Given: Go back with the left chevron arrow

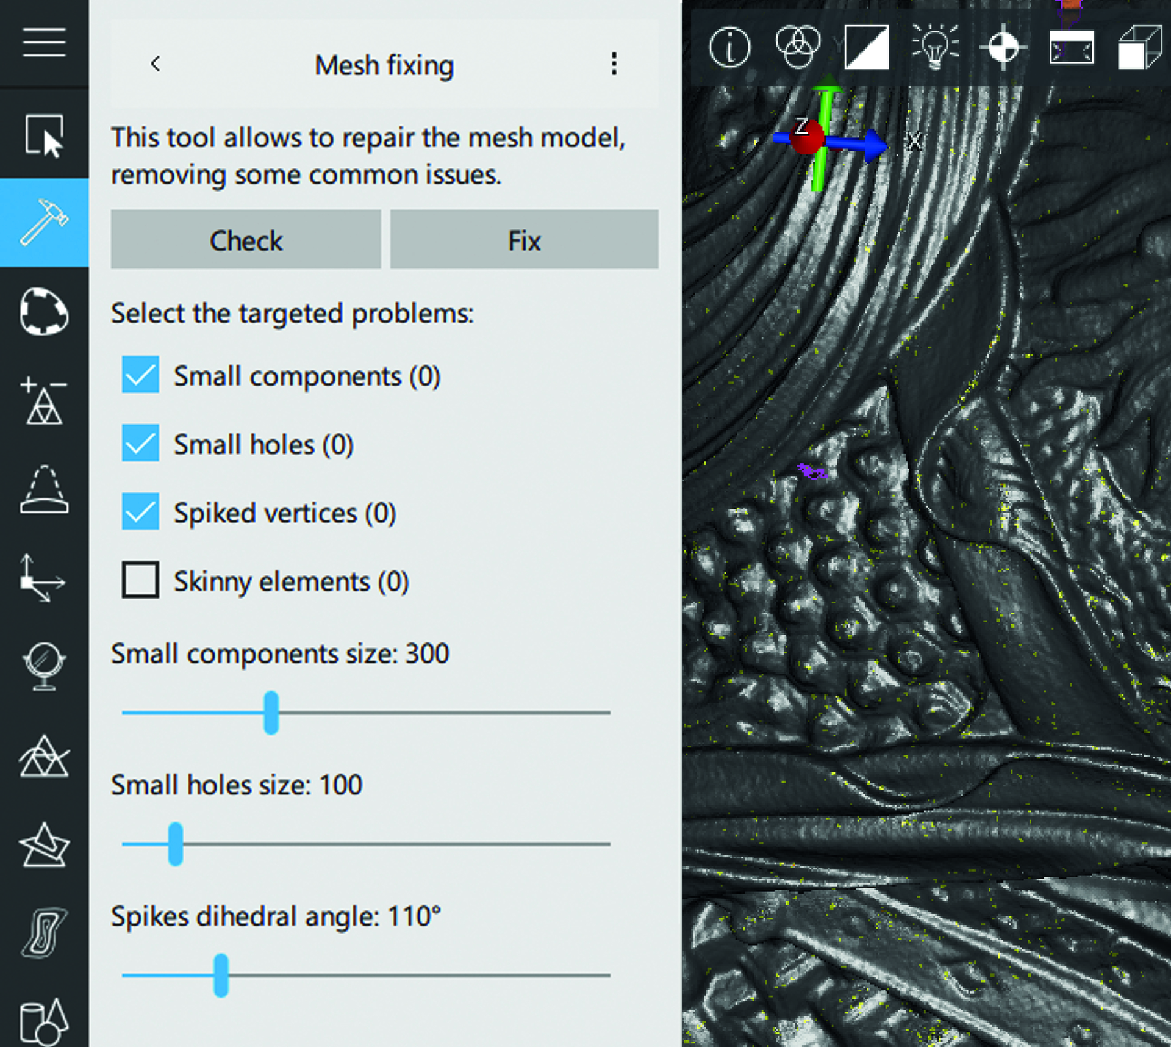Looking at the screenshot, I should pos(156,63).
